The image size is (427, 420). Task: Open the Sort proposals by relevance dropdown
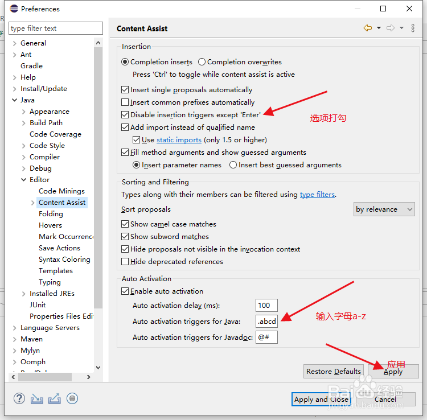point(384,209)
